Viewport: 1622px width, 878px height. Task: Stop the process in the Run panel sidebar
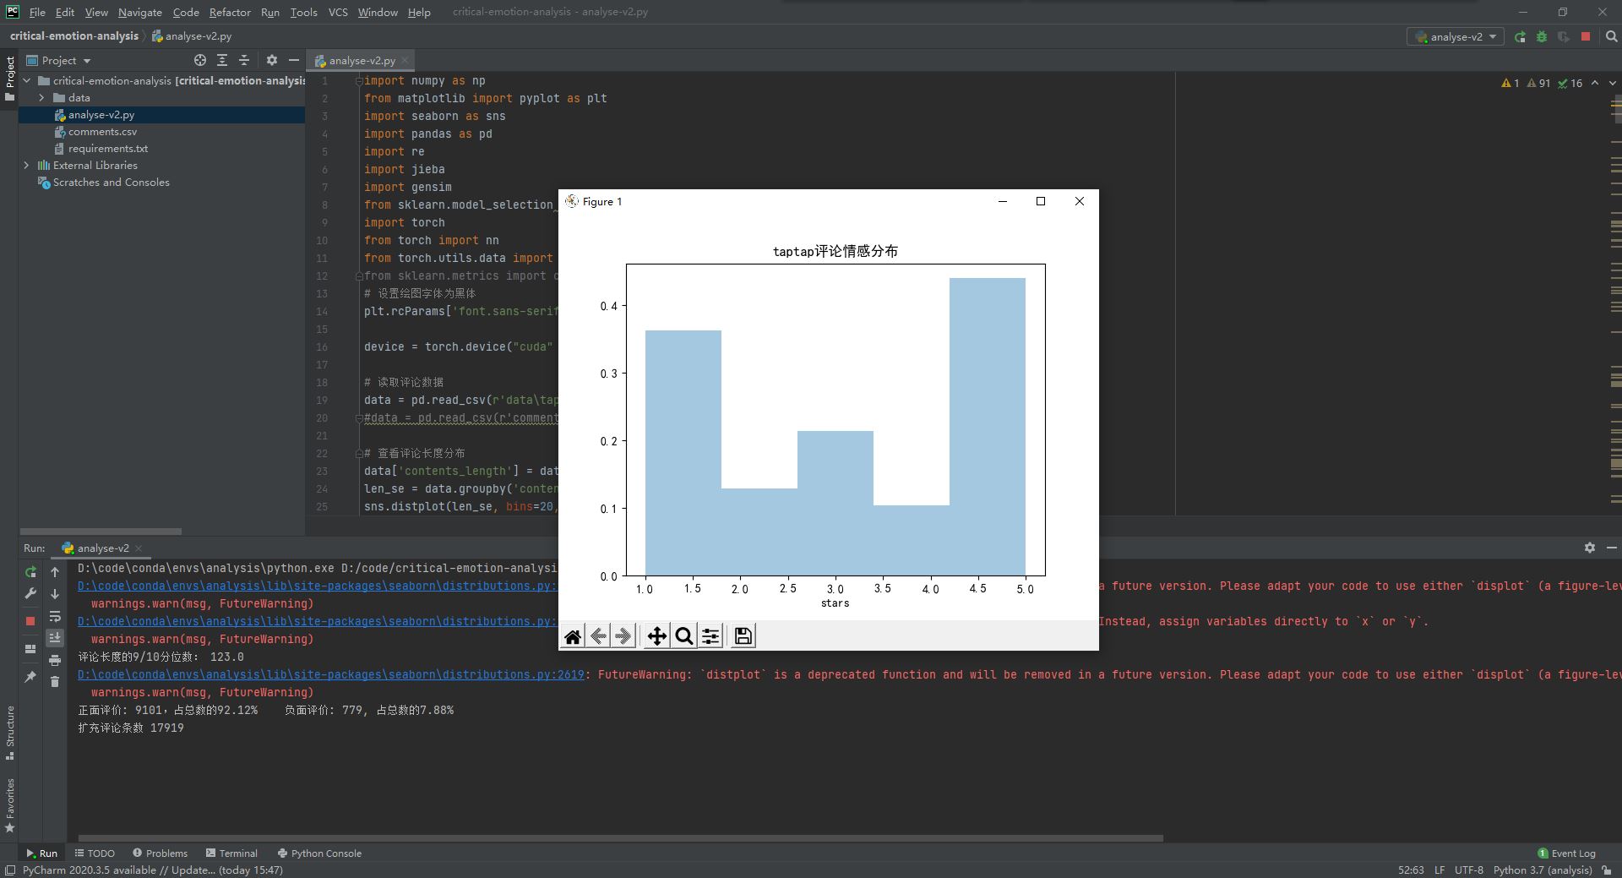(x=30, y=620)
